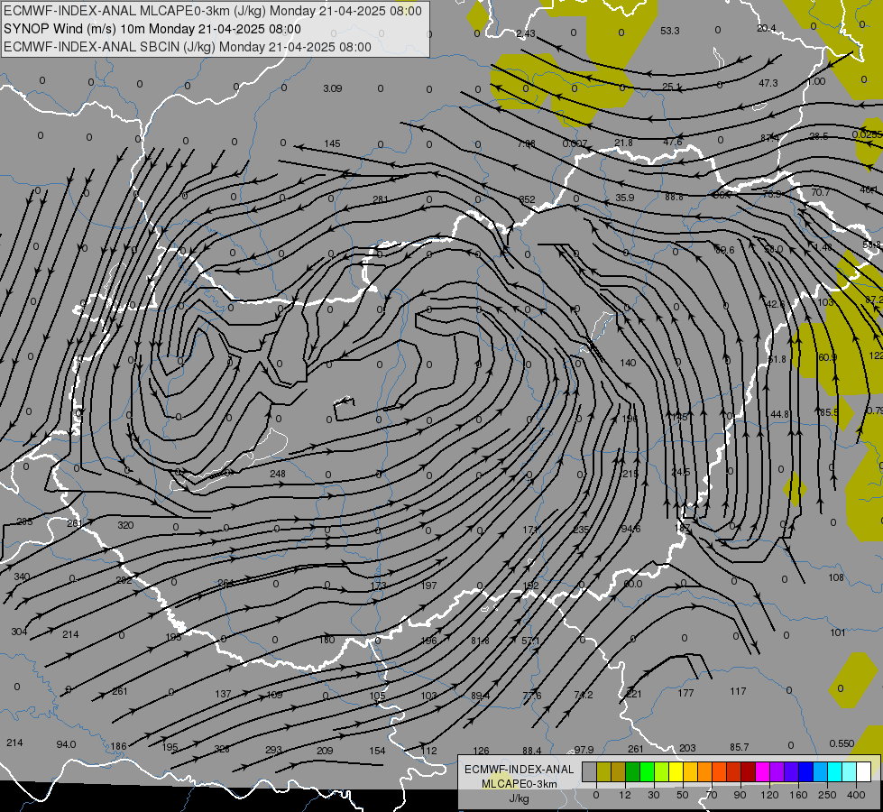
Task: Click the J/kg unit label in legend
Action: click(519, 798)
